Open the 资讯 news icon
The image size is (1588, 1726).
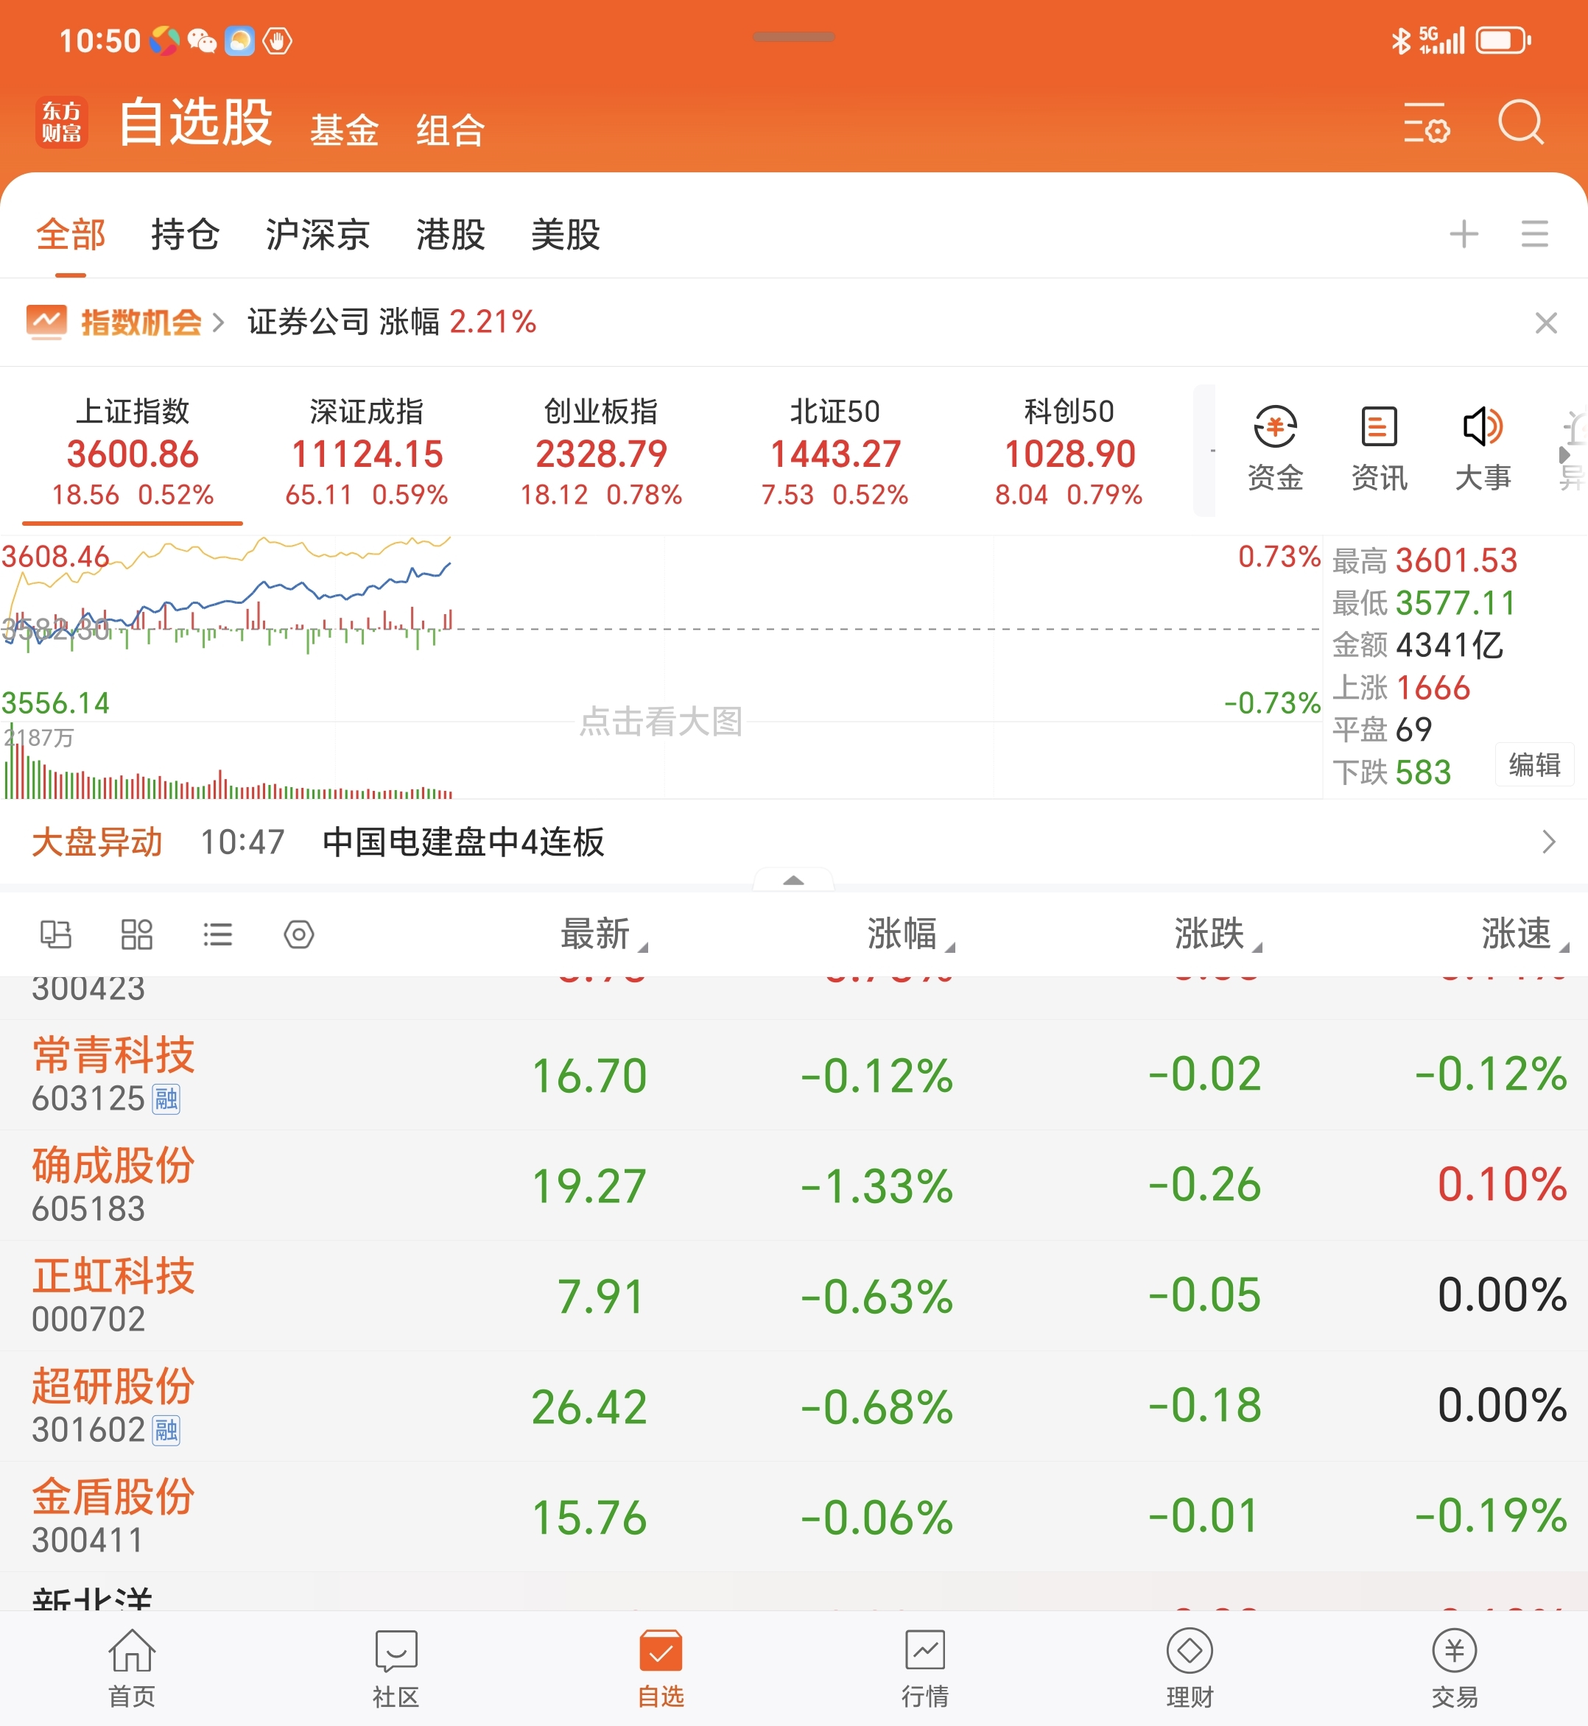tap(1379, 449)
